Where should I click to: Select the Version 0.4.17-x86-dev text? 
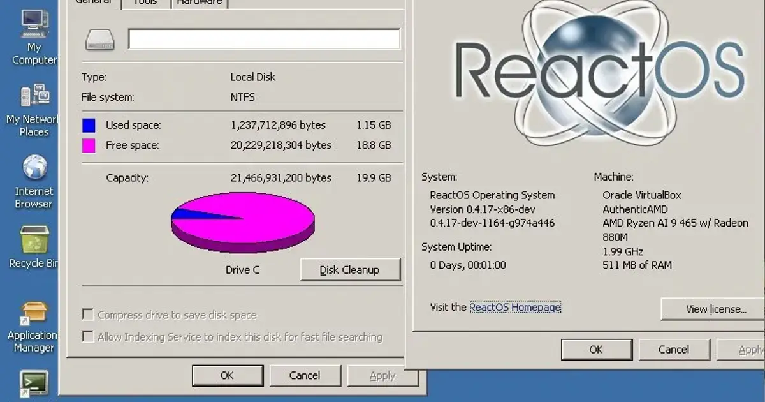pyautogui.click(x=483, y=209)
